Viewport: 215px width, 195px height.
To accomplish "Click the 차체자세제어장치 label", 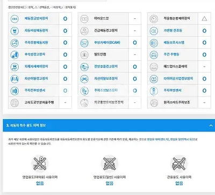I will (x=37, y=66).
